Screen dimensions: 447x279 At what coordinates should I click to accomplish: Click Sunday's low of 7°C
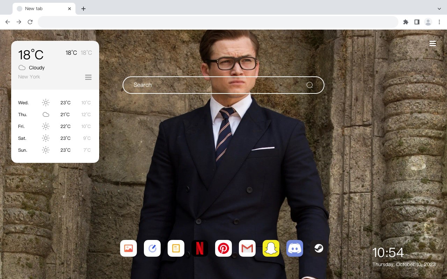tap(87, 150)
